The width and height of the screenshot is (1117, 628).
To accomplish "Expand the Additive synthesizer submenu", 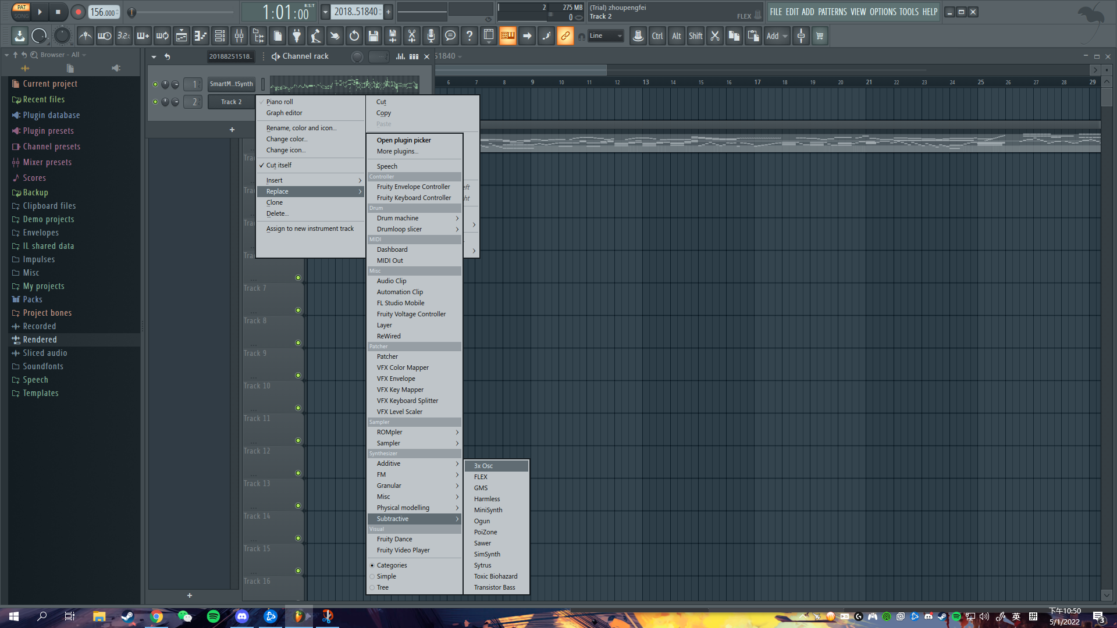I will tap(414, 463).
